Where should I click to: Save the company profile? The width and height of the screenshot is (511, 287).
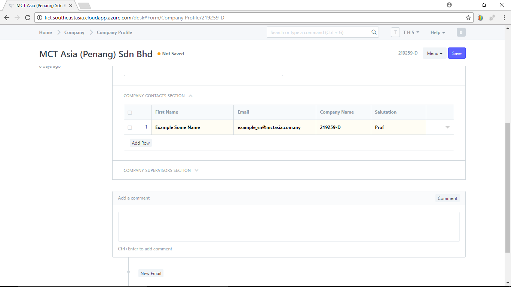coord(457,53)
